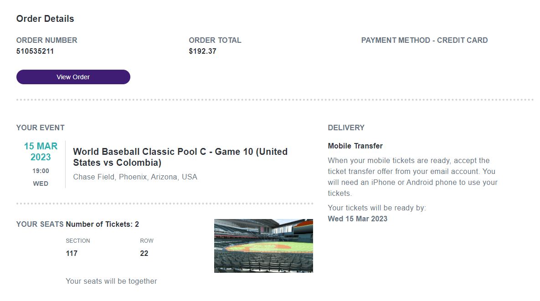This screenshot has height=301, width=540.
Task: Click the section number 117
Action: (72, 254)
